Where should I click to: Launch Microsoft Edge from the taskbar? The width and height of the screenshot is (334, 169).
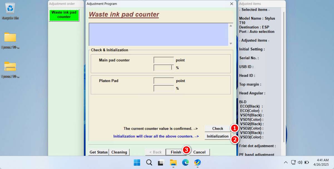point(185,162)
